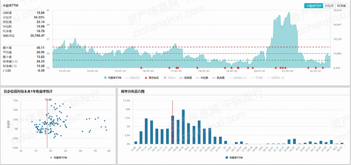The width and height of the screenshot is (351, 165).
Task: Switch to the 标准差 tab
Action: pos(341,6)
